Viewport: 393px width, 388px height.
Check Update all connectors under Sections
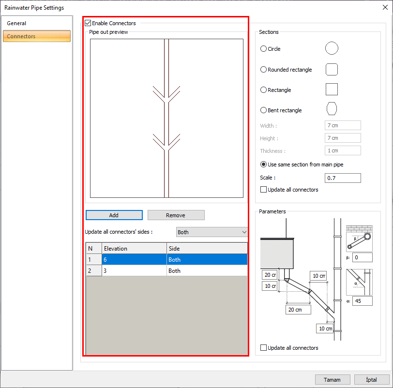pyautogui.click(x=264, y=190)
